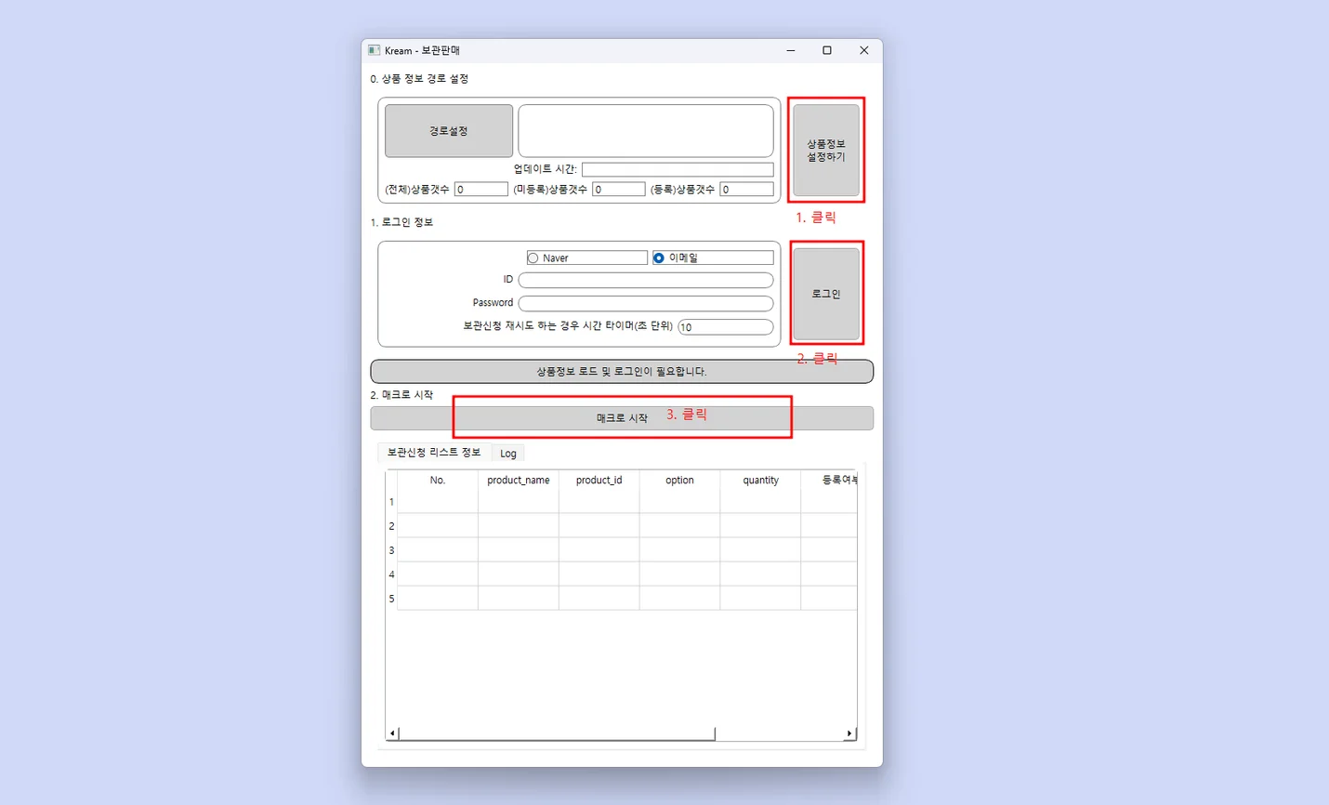Switch to the Log tab
Image resolution: width=1329 pixels, height=805 pixels.
[508, 454]
